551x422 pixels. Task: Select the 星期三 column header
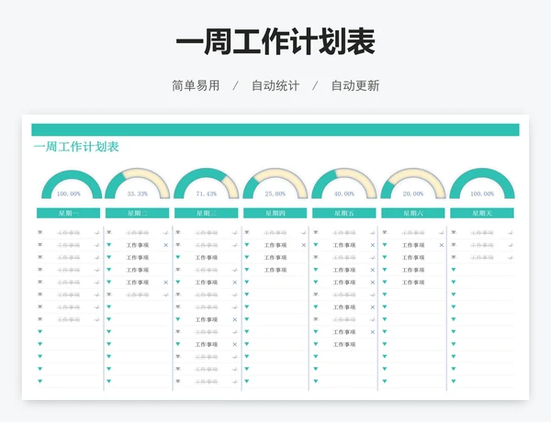coord(207,213)
